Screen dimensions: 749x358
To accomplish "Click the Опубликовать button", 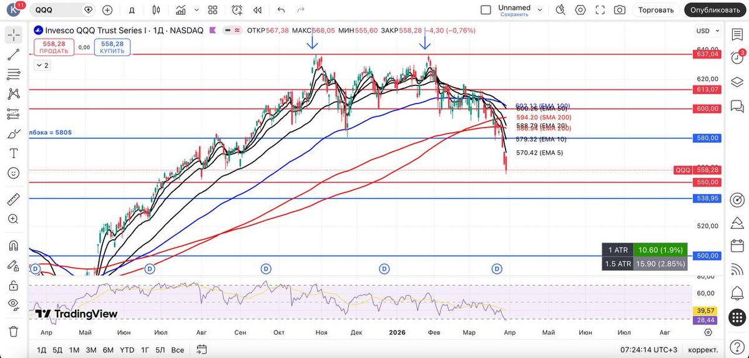I will (715, 10).
